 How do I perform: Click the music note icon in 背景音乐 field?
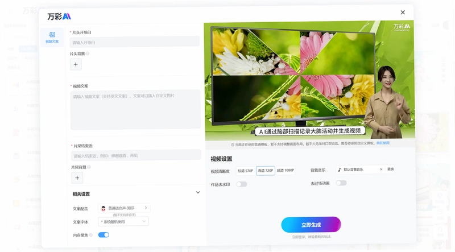(x=340, y=170)
